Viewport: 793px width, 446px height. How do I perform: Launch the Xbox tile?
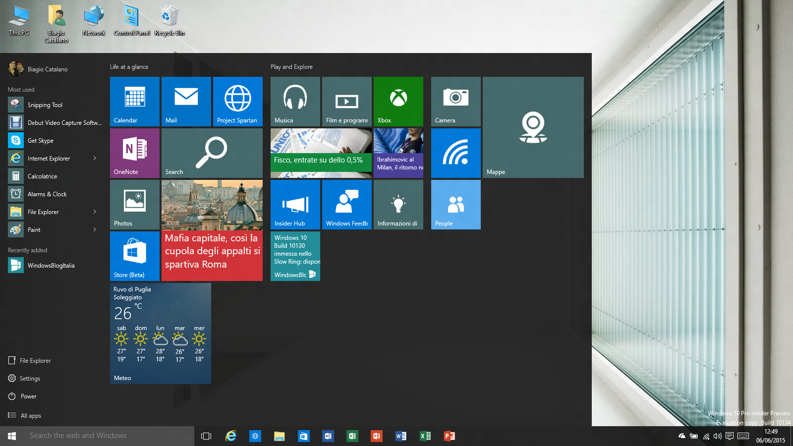398,102
